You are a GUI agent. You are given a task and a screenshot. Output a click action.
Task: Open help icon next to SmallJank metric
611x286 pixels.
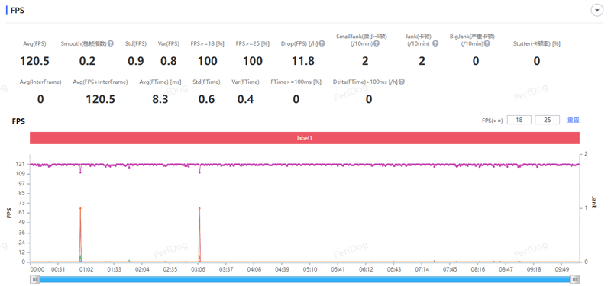pos(377,43)
